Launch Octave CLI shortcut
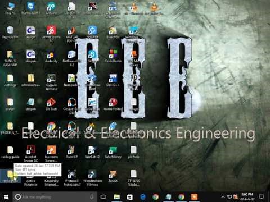The height and width of the screenshot is (202, 270). (x=71, y=106)
